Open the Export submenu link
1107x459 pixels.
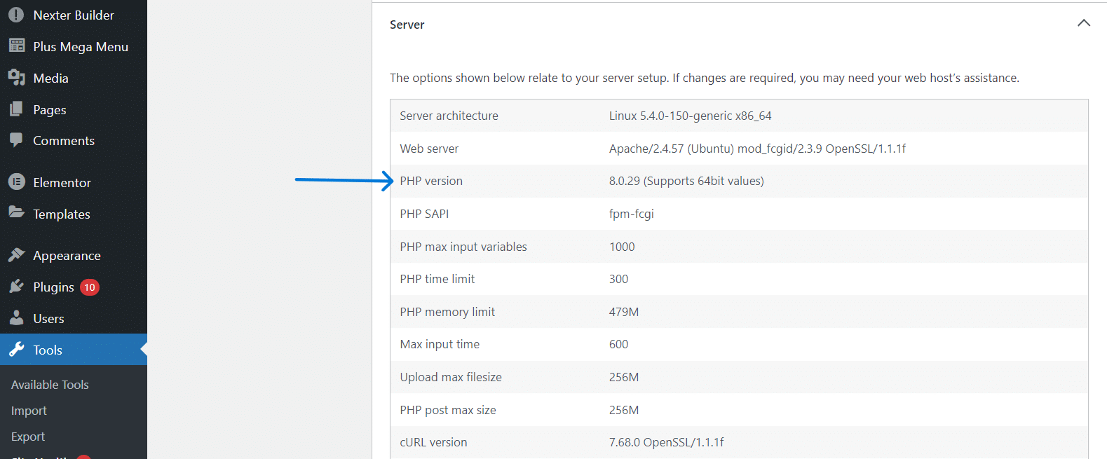(28, 437)
